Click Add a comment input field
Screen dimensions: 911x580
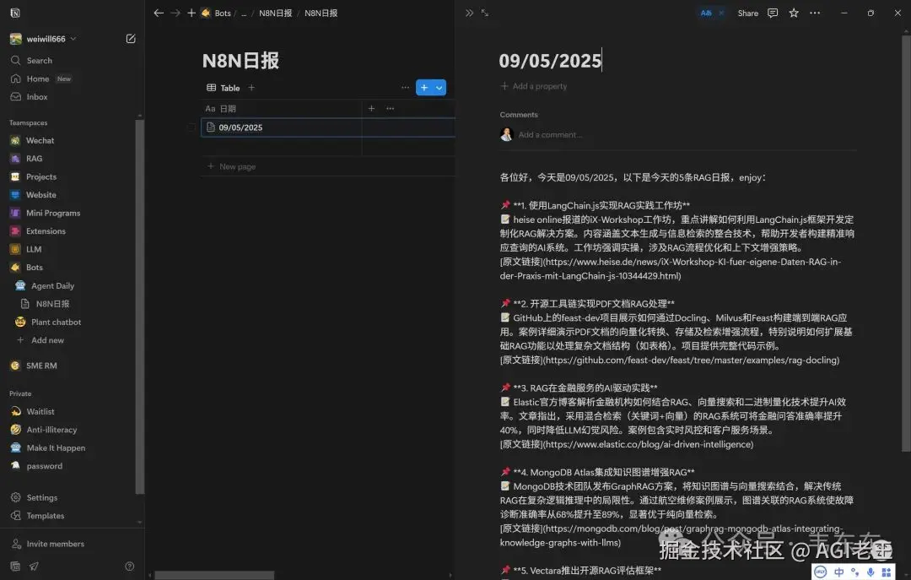tap(553, 133)
